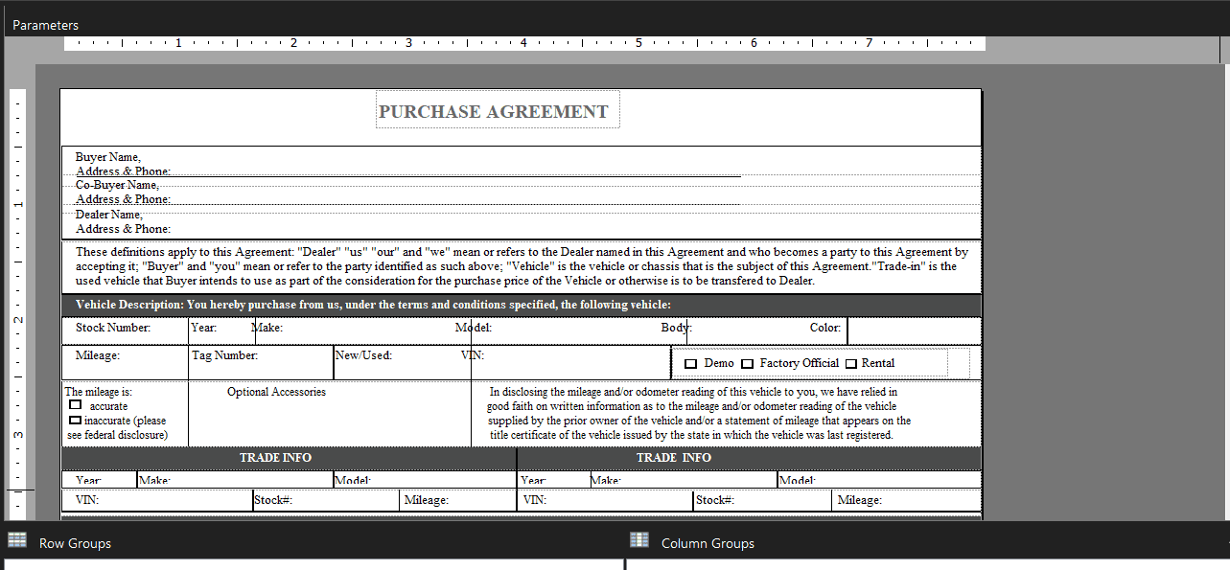Click the left TRADE INFO header cell
The height and width of the screenshot is (570, 1230).
pyautogui.click(x=275, y=458)
